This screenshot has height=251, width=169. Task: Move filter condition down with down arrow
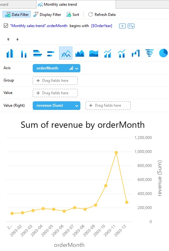(x=17, y=39)
